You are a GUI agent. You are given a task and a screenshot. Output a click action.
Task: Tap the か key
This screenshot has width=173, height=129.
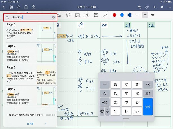126,85
